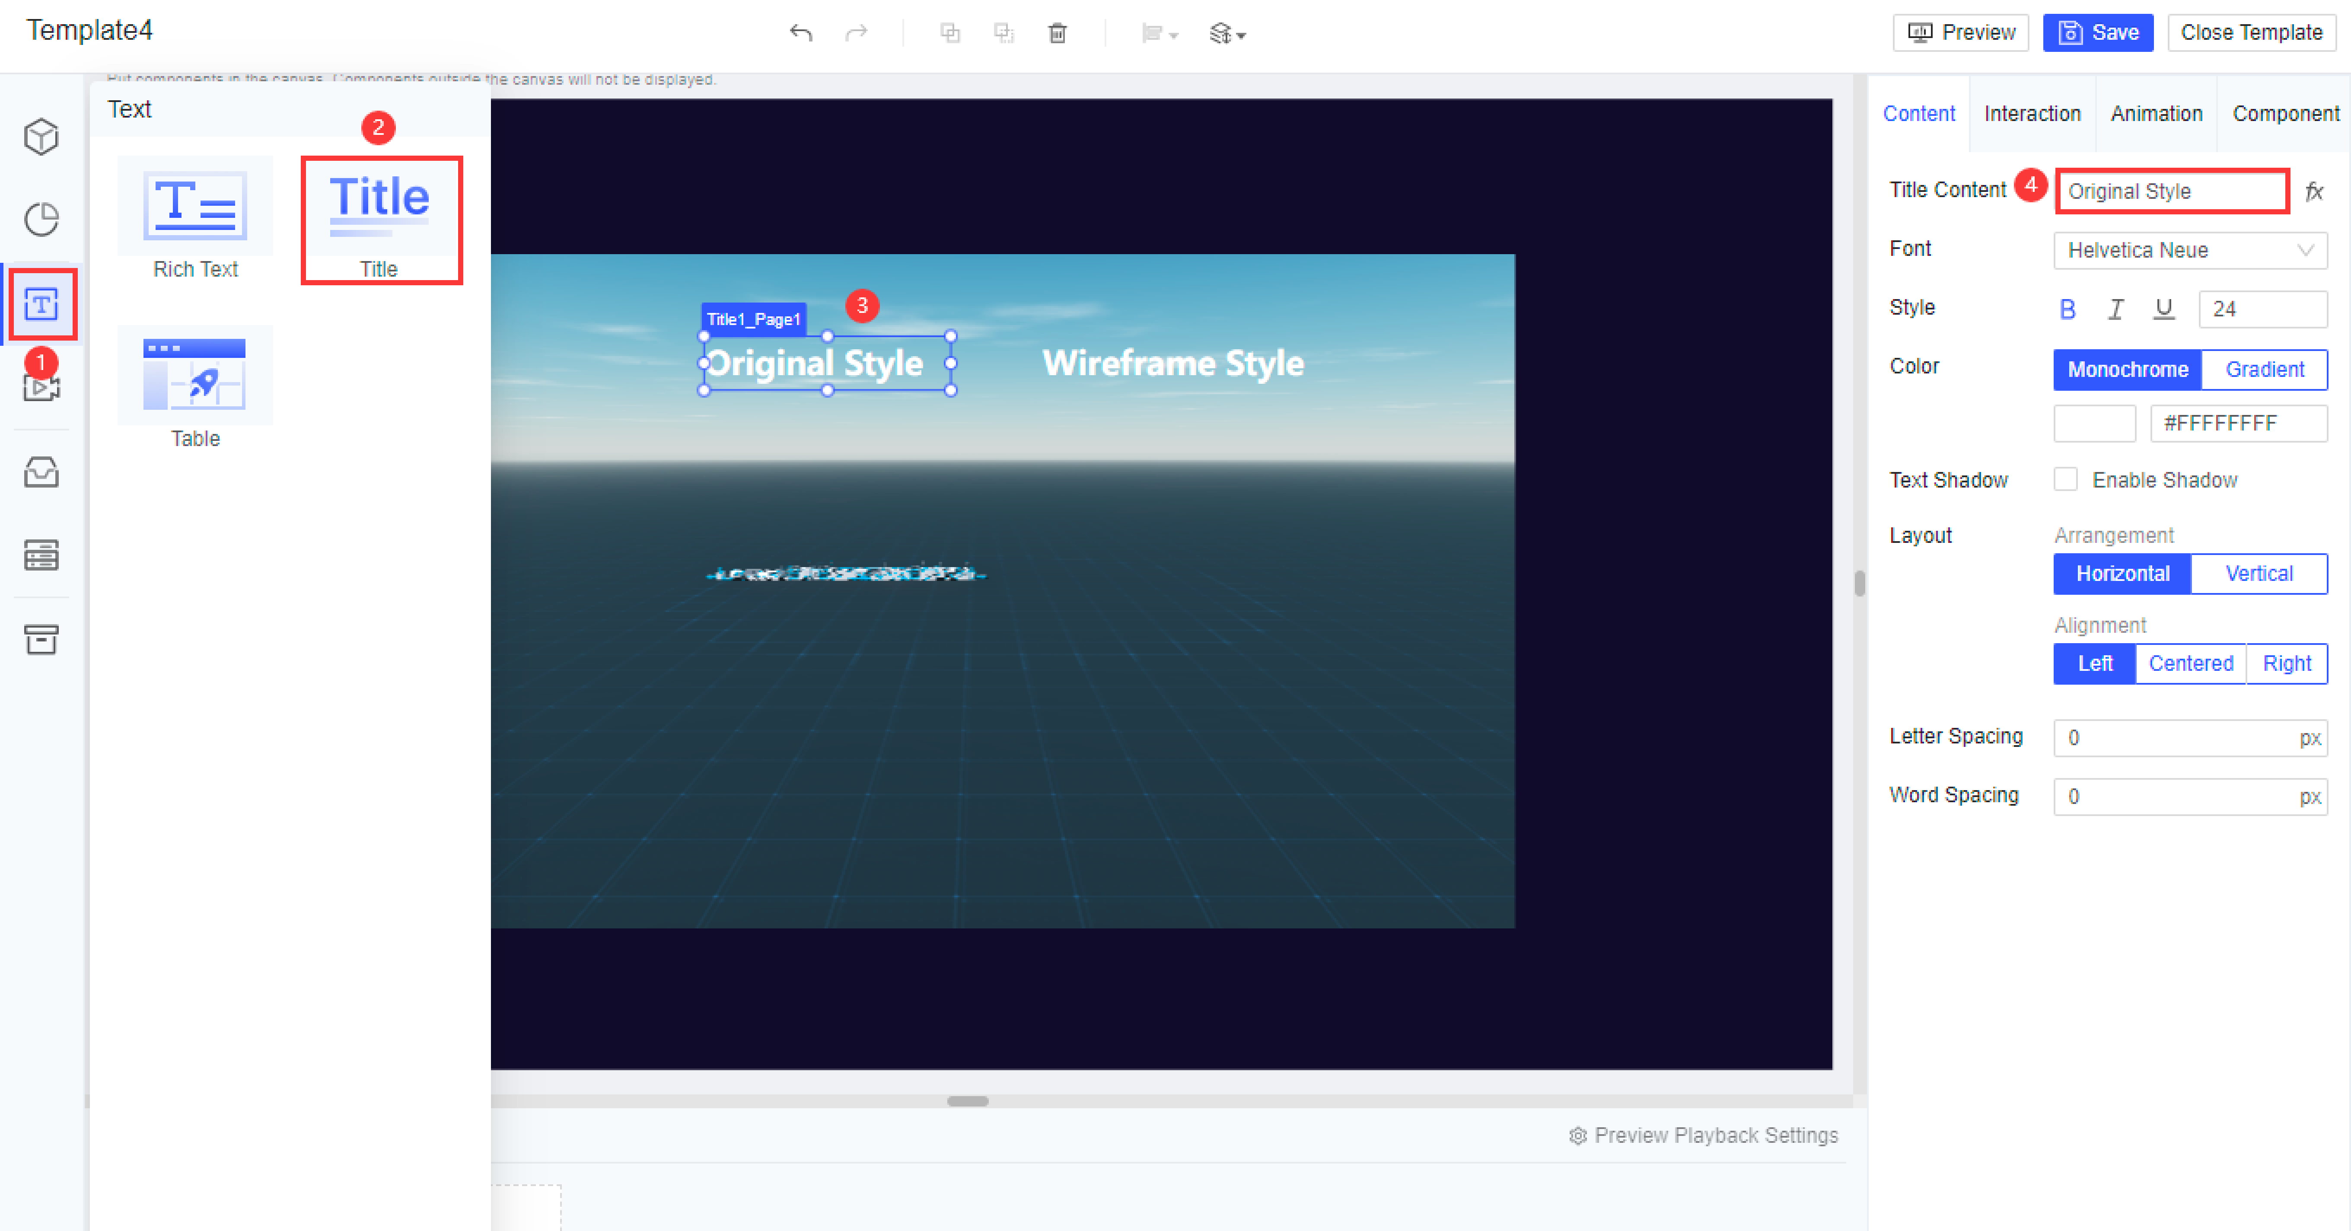Toggle bold text style

coord(2068,309)
